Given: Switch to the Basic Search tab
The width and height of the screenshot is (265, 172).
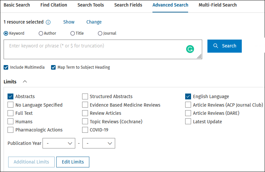Looking at the screenshot, I should [17, 5].
